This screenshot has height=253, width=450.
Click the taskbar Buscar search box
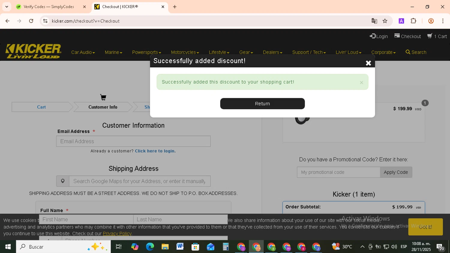[63, 247]
